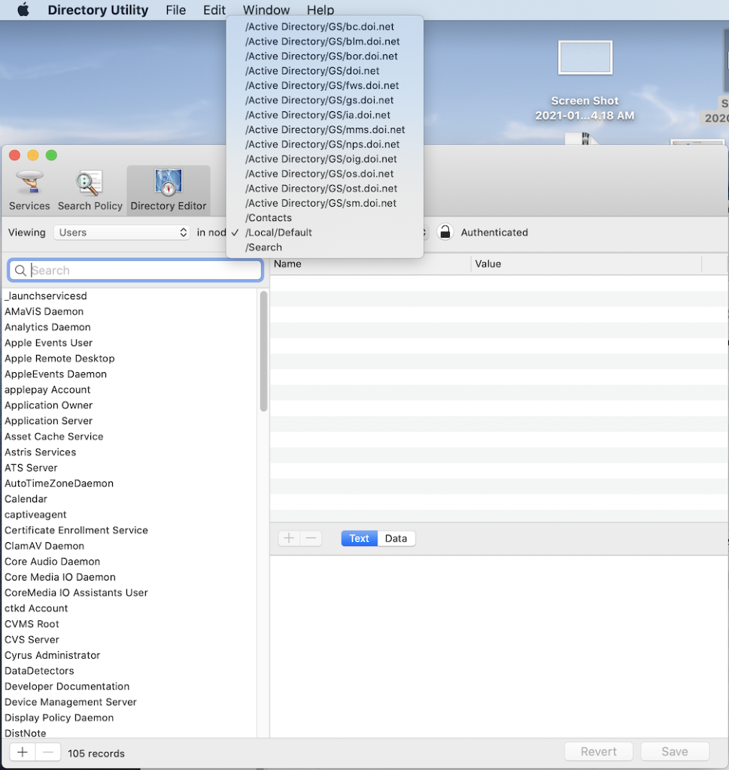
Task: Click the Revert button
Action: click(x=598, y=751)
